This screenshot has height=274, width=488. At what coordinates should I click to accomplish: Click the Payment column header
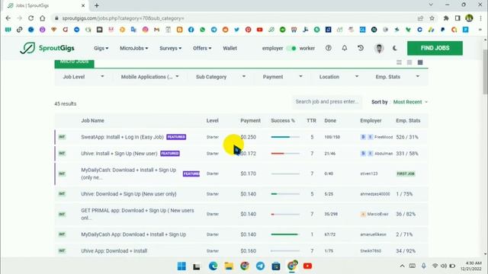250,120
